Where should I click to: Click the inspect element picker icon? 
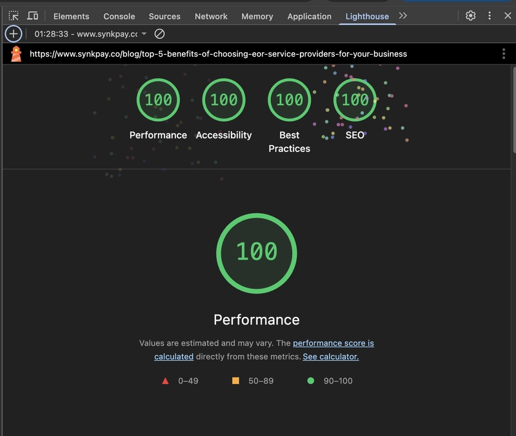point(14,16)
